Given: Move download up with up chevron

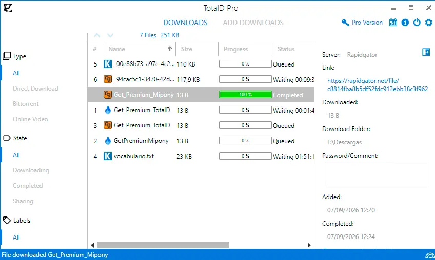Looking at the screenshot, I should tap(97, 35).
